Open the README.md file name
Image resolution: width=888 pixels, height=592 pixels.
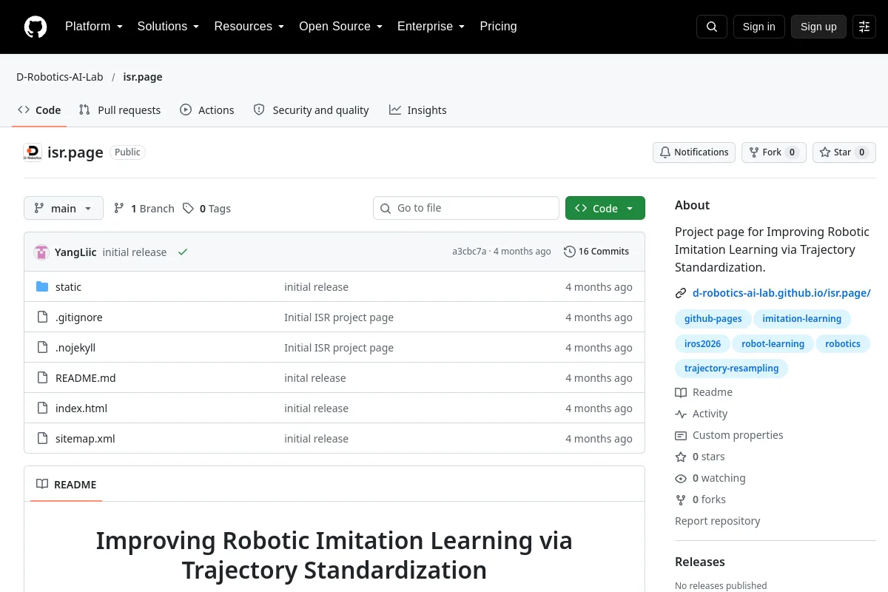(86, 378)
